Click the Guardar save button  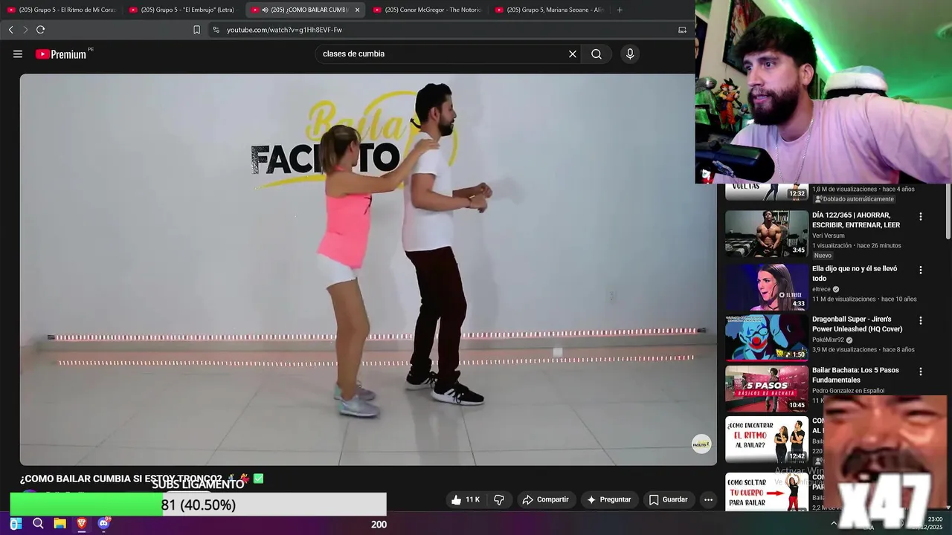pyautogui.click(x=668, y=500)
